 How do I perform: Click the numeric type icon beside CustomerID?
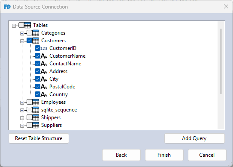point(44,48)
